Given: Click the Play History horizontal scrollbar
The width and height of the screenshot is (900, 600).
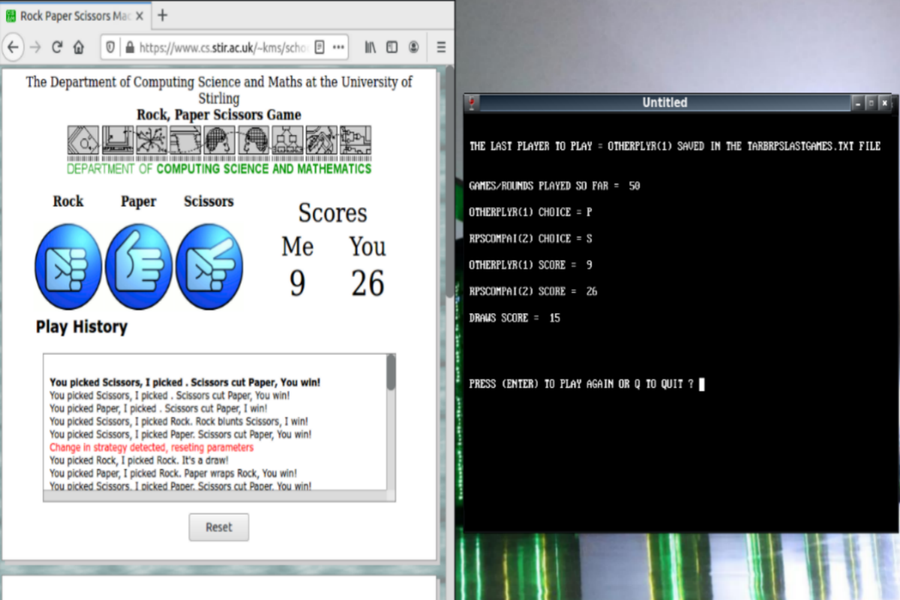Looking at the screenshot, I should (215, 496).
